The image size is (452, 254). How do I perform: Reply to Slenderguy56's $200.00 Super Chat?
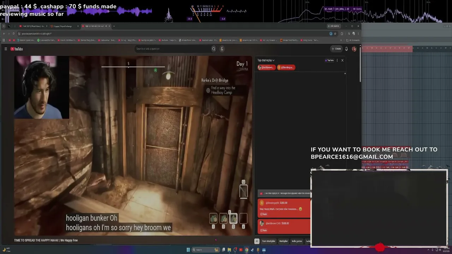(264, 214)
